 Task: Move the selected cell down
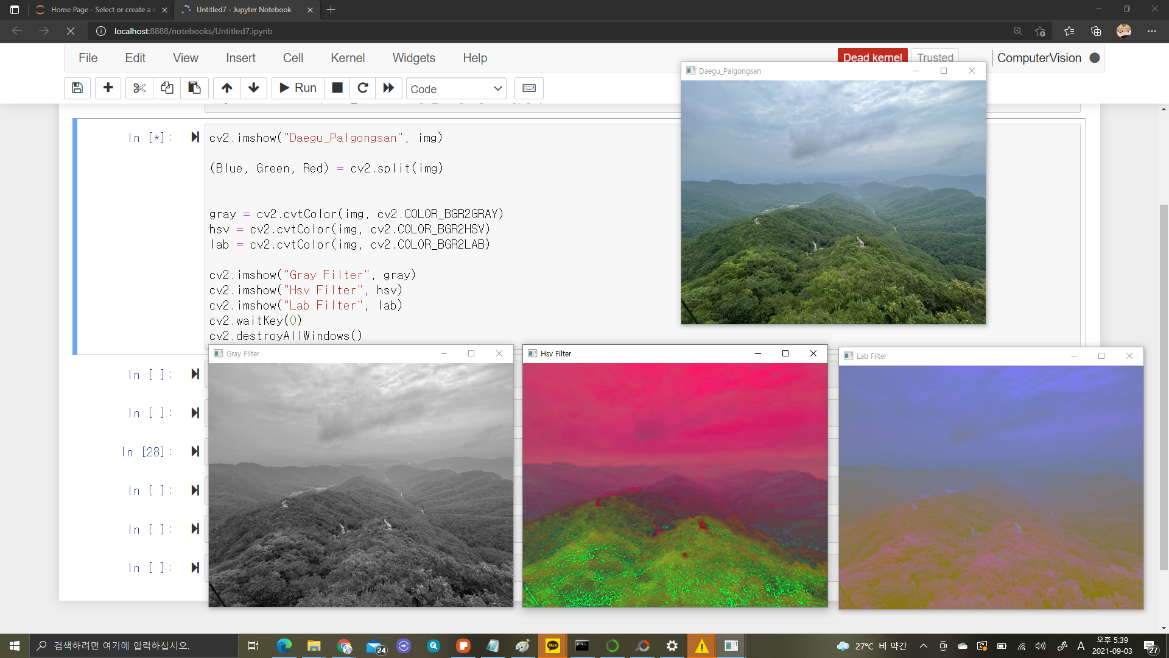pyautogui.click(x=254, y=88)
